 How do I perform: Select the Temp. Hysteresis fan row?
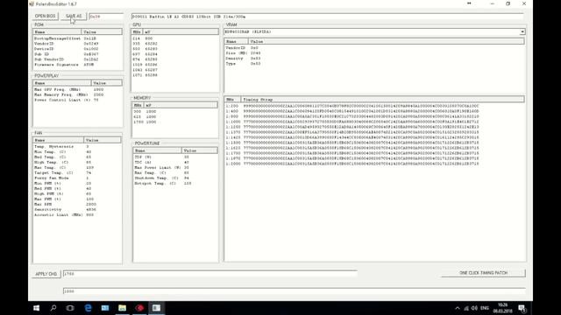tap(77, 146)
